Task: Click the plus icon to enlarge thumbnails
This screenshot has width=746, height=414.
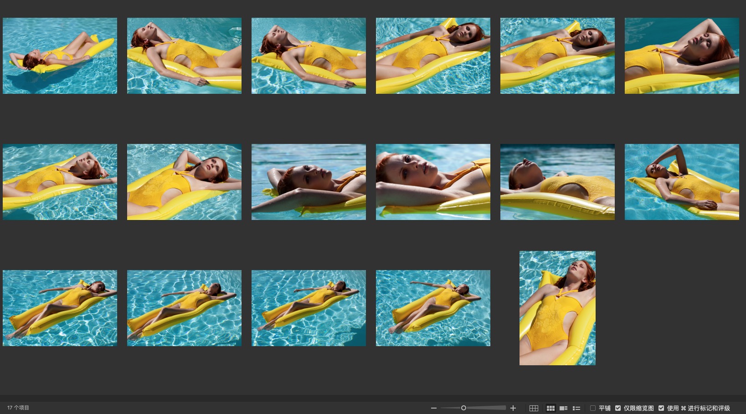Action: [513, 408]
